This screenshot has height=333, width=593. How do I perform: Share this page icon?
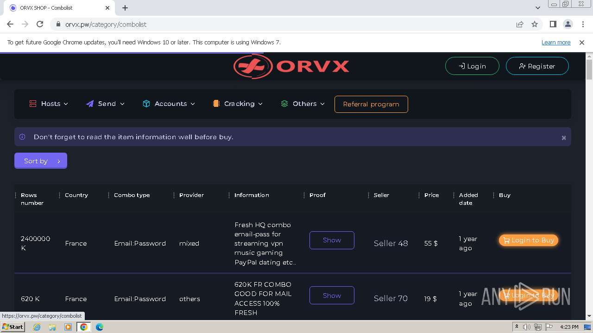tap(520, 24)
